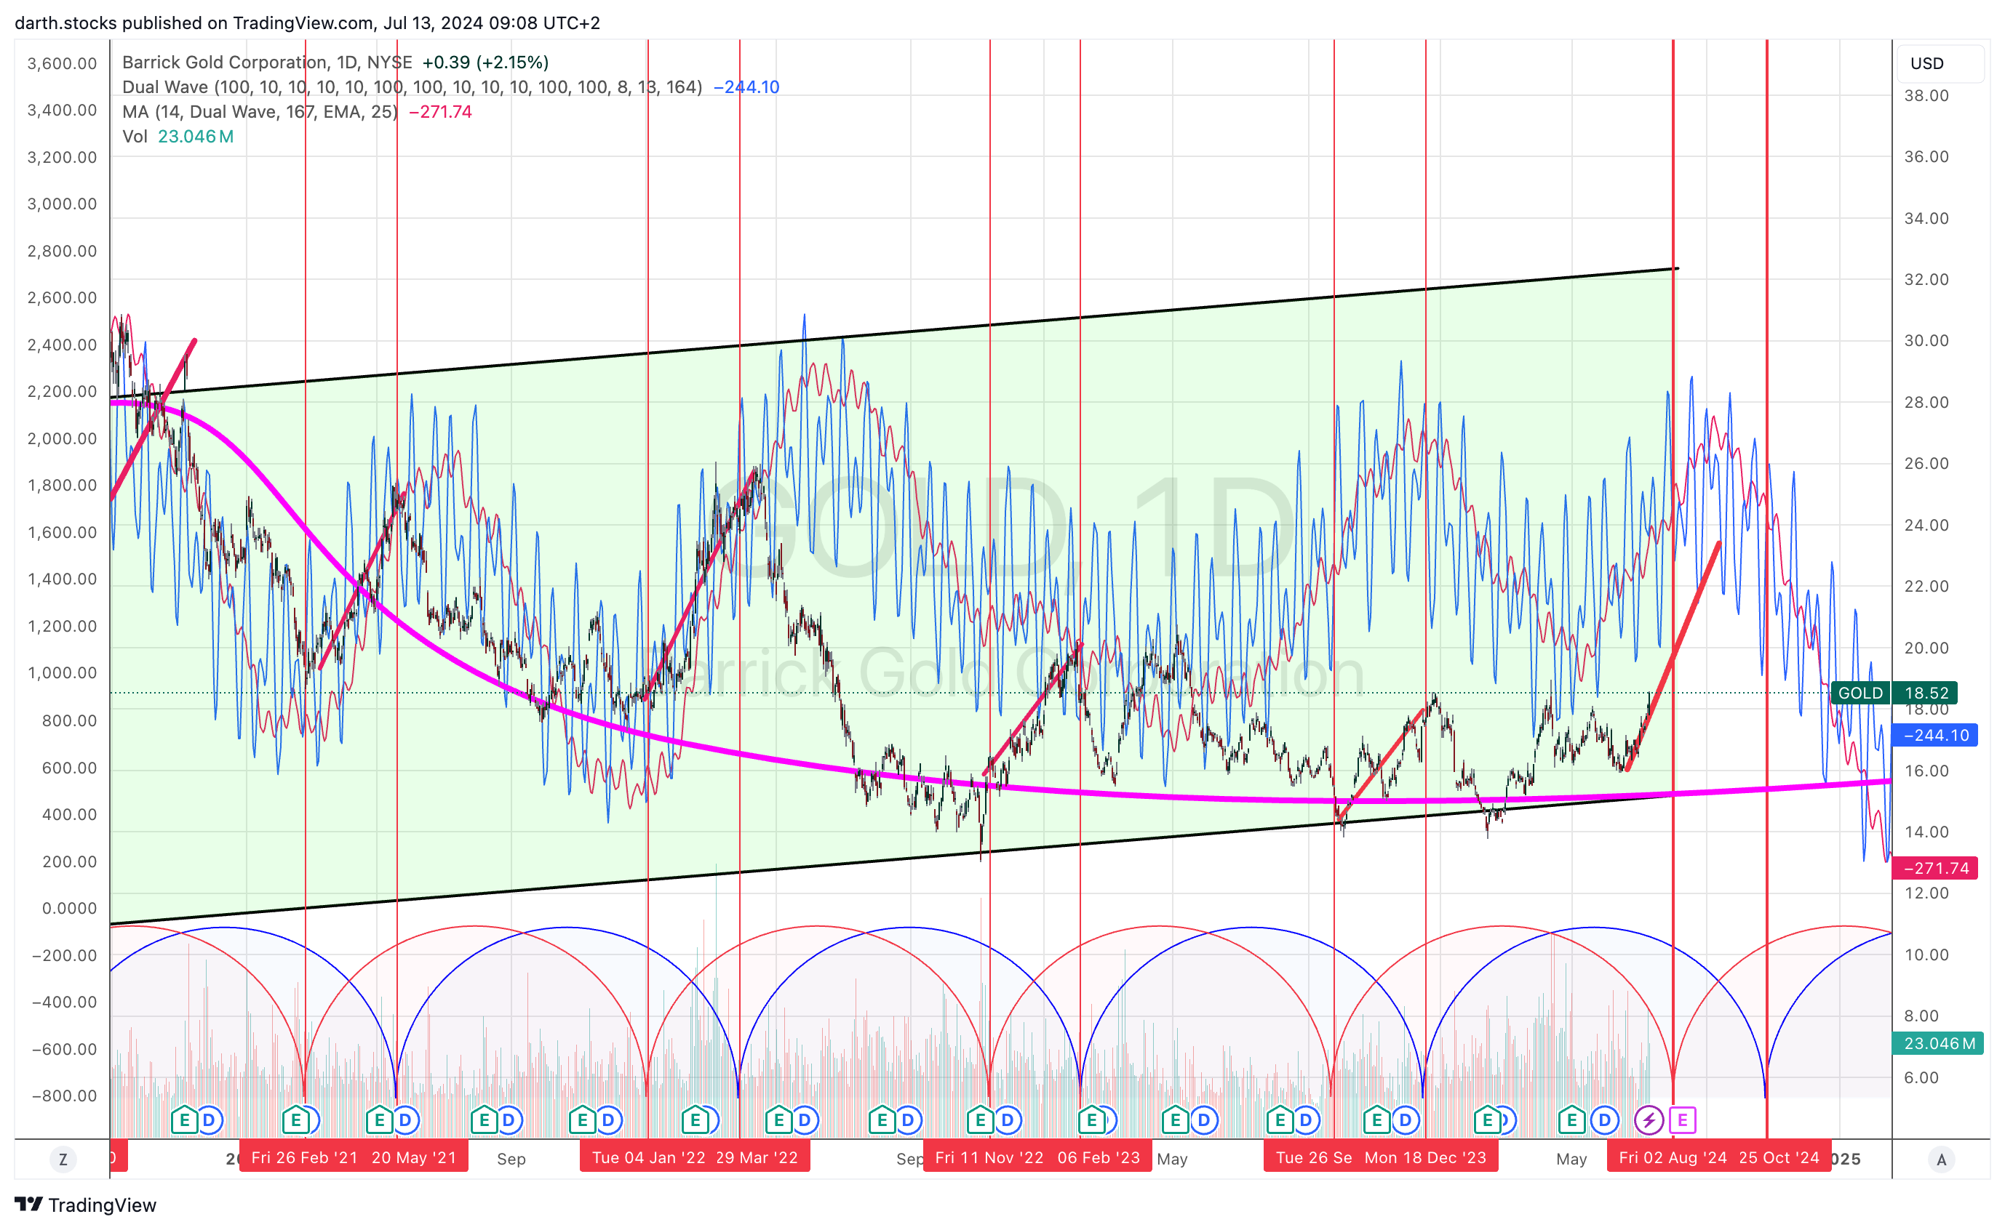Open earnings E marker above the last 'May' label
The height and width of the screenshot is (1230, 2005).
tap(1572, 1120)
